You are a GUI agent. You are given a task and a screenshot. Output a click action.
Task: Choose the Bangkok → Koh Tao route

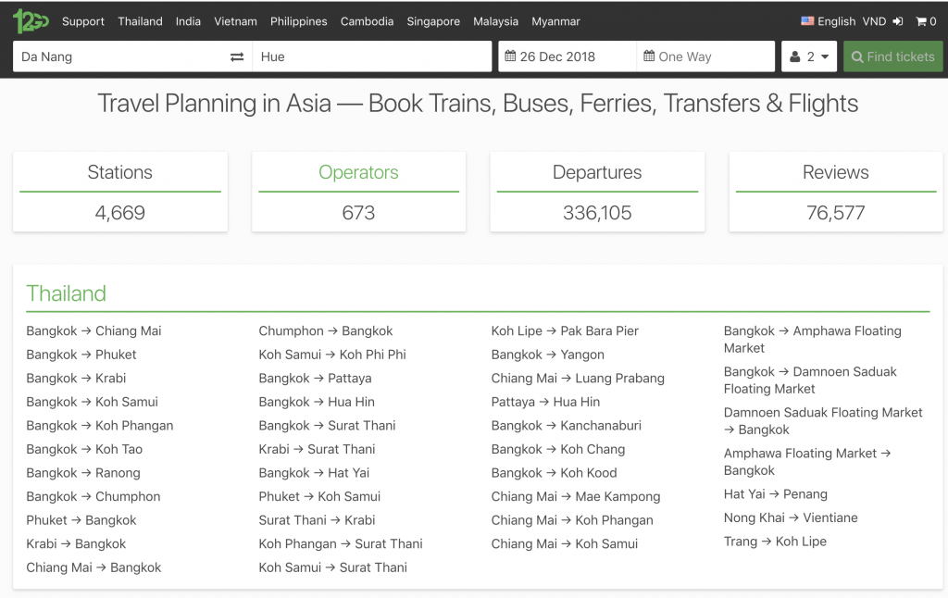tap(84, 449)
